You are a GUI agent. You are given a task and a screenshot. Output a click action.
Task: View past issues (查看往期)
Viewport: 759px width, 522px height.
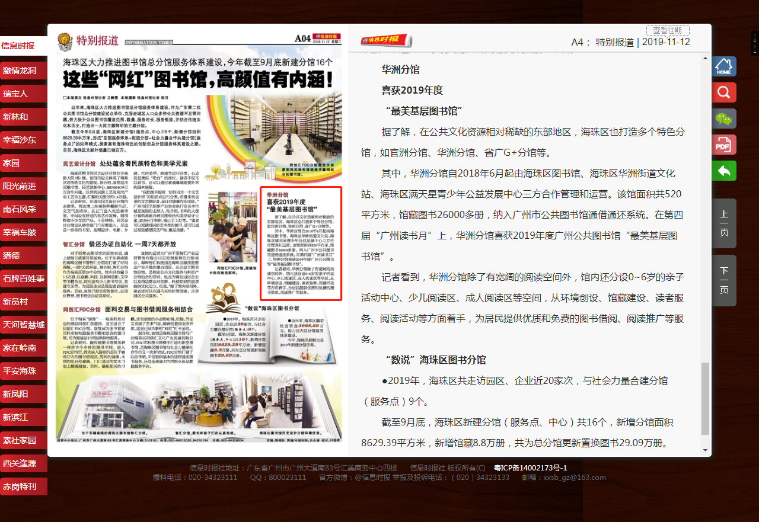(668, 30)
